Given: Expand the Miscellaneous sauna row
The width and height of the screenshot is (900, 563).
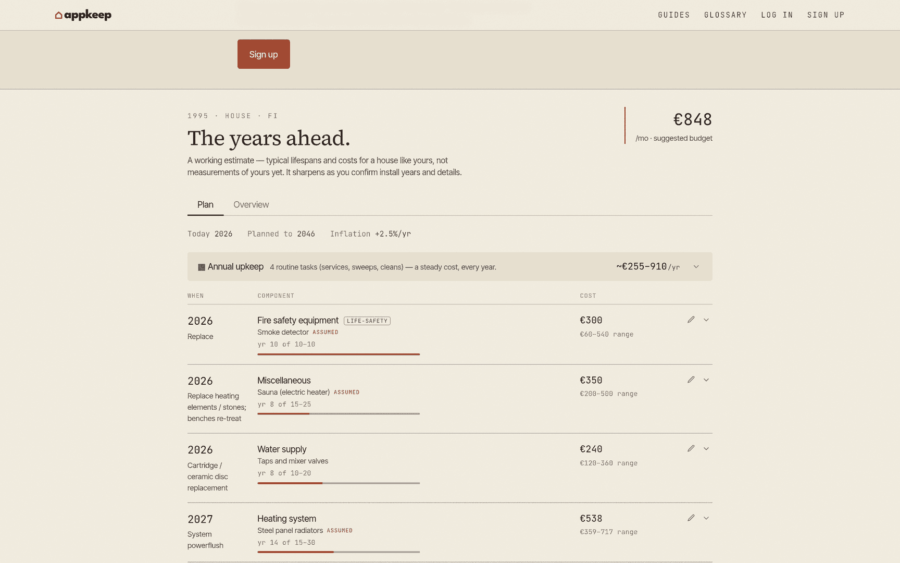Looking at the screenshot, I should coord(706,380).
